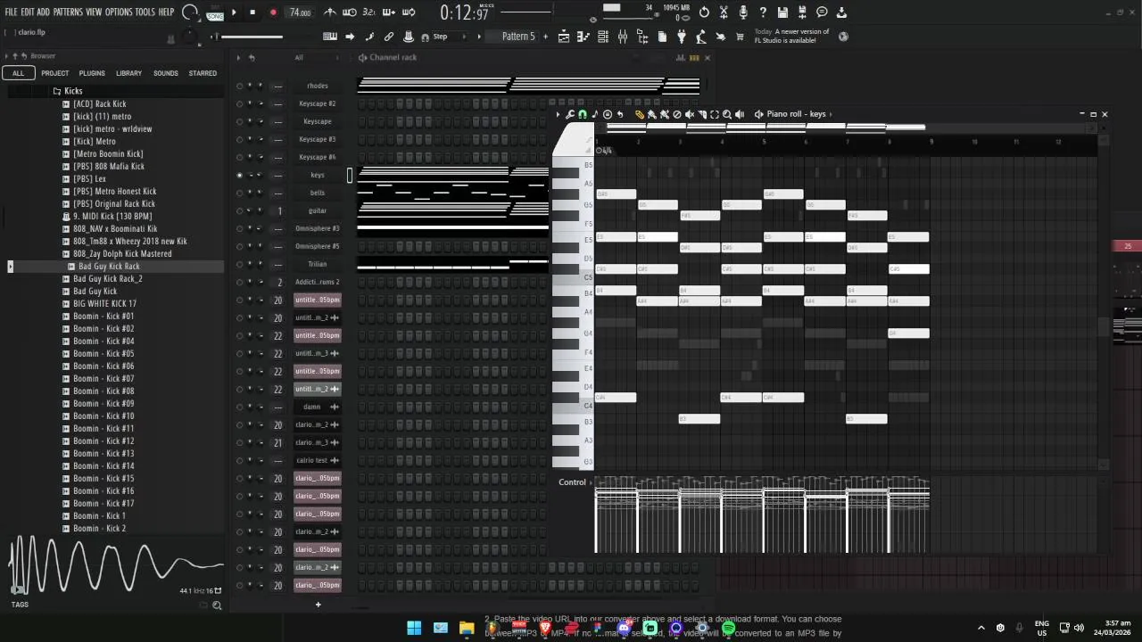Screen dimensions: 1142x642
Task: Add a channel with the plus button
Action: (x=318, y=605)
